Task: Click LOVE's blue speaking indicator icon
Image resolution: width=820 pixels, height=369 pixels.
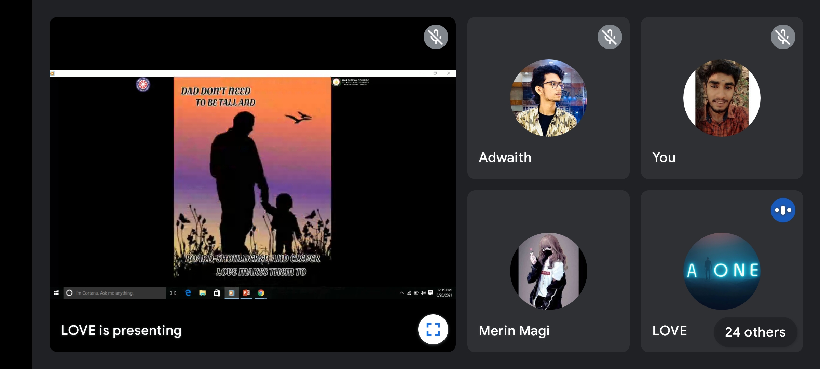Action: pos(783,210)
